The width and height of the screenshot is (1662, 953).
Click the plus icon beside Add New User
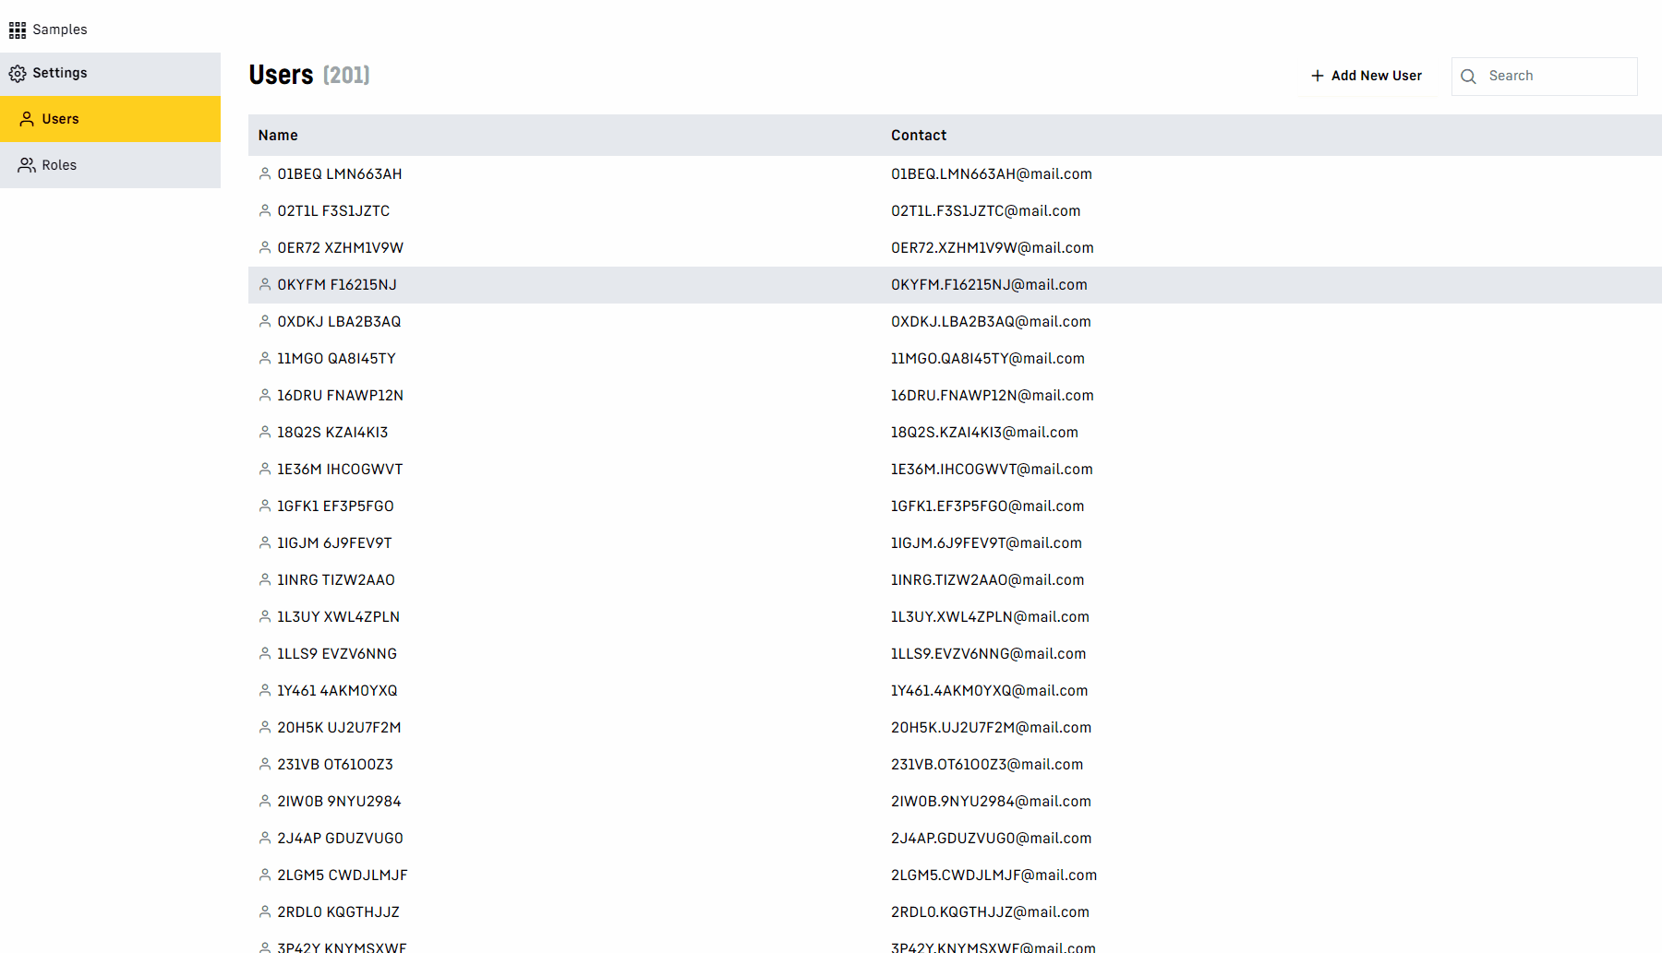click(1318, 76)
